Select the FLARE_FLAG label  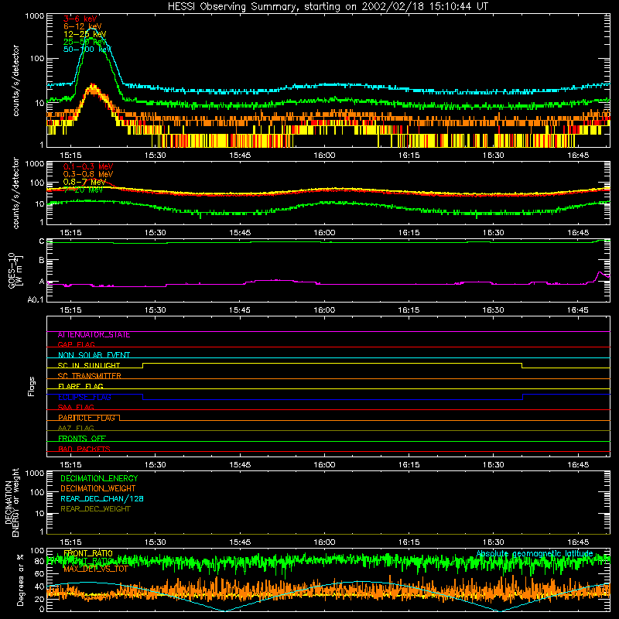click(80, 386)
